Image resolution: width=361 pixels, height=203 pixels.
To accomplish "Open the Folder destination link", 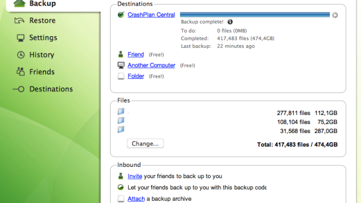I will pos(136,76).
